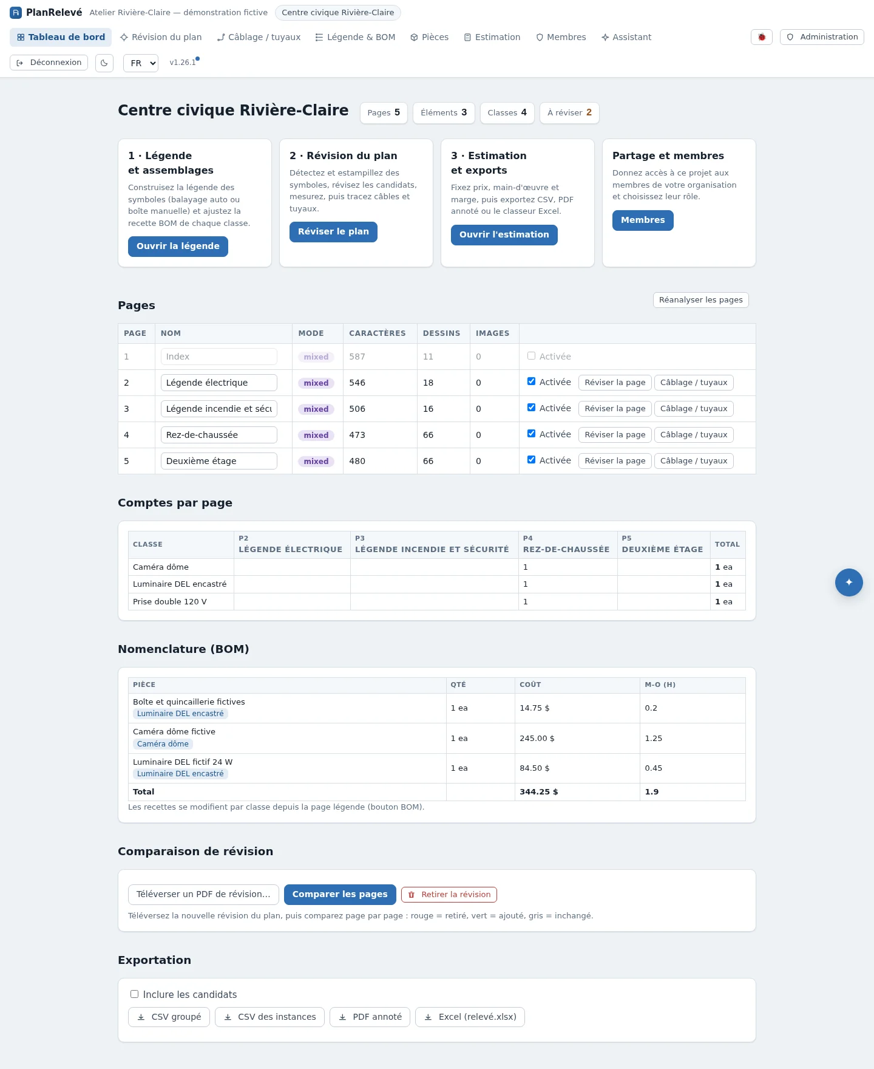Click Comparer les pages button

340,895
